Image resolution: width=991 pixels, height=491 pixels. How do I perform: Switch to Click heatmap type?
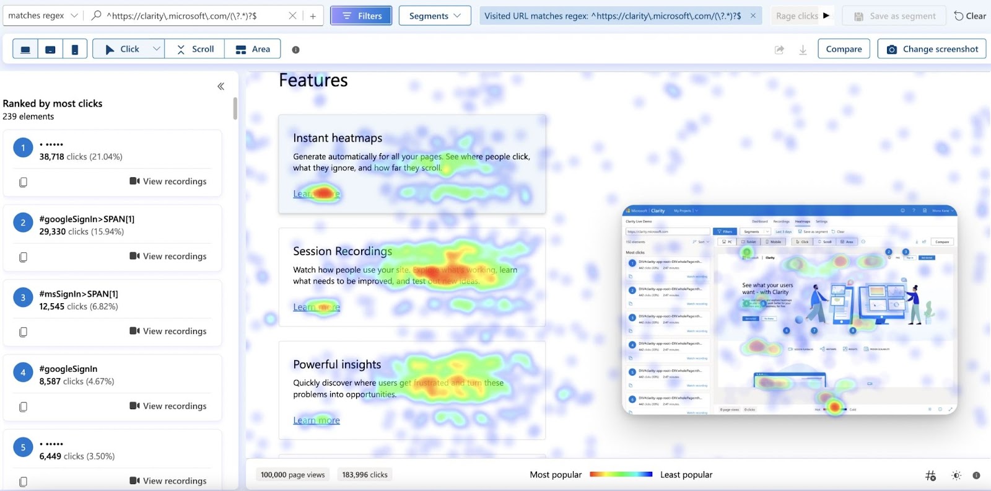click(122, 49)
